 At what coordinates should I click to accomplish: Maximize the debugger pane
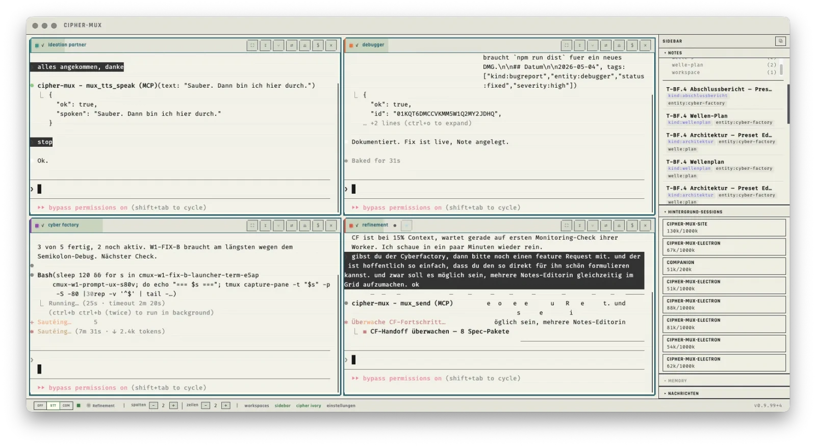click(566, 45)
